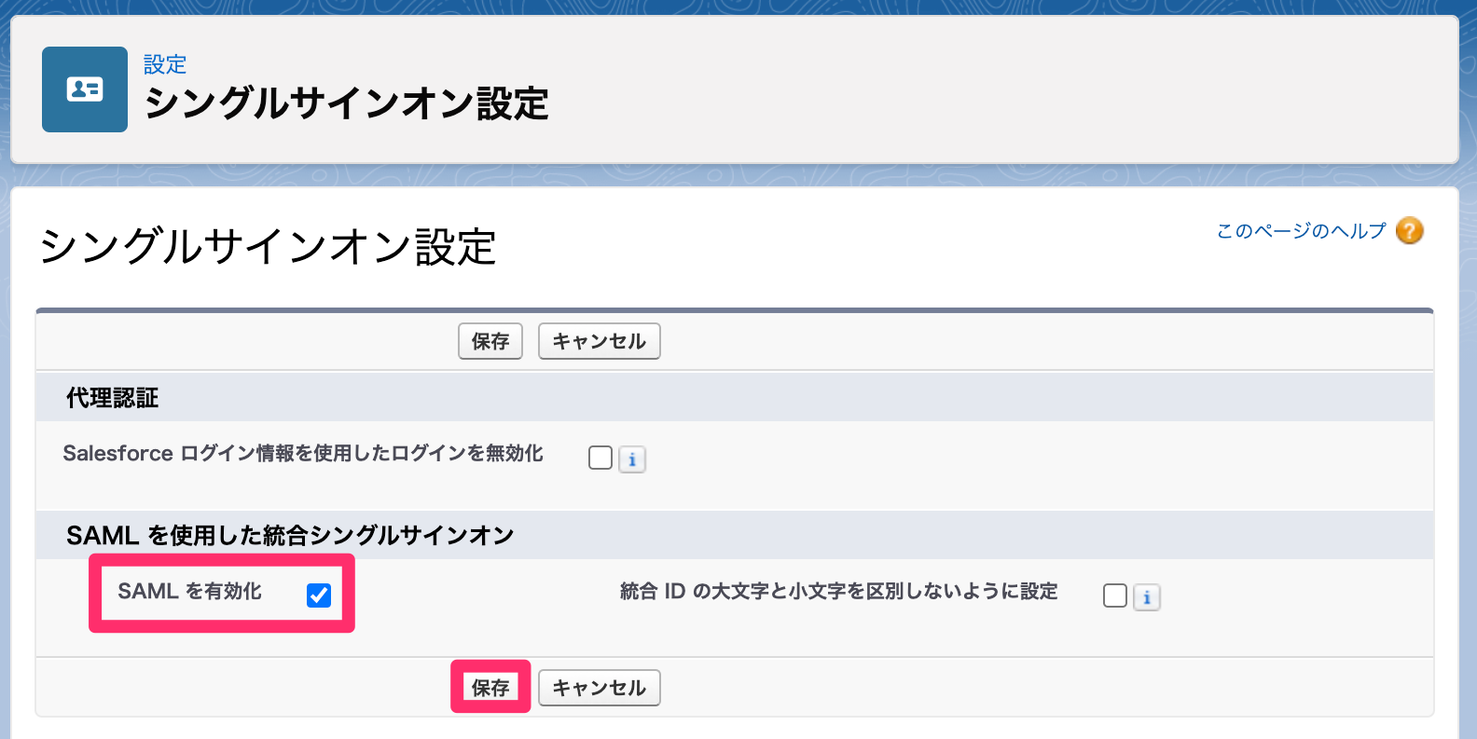The height and width of the screenshot is (739, 1477).
Task: Click info icon beside 統合 ID case-insensitive checkbox
Action: [1147, 597]
